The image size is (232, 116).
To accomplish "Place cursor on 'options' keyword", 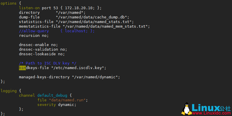I will tap(9, 3).
